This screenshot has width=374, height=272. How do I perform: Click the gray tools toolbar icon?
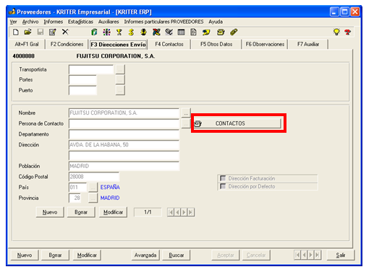[169, 32]
